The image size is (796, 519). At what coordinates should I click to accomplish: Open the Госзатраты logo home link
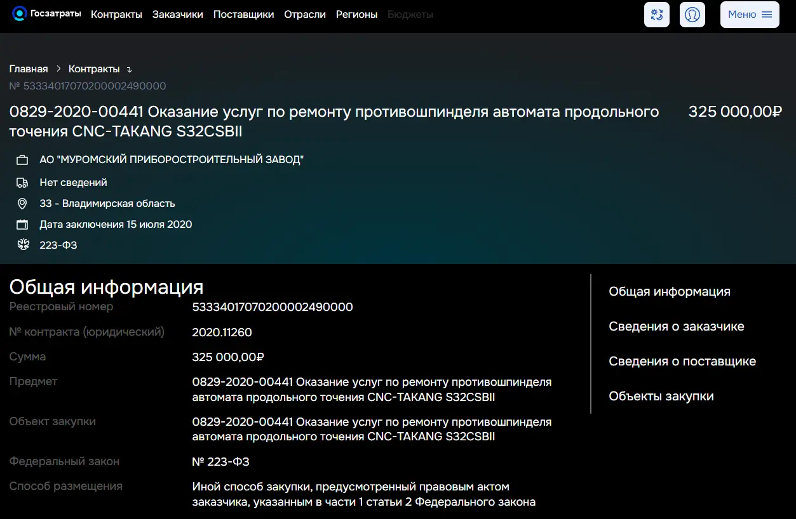[47, 13]
